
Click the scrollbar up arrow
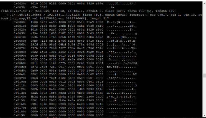(204, 4)
